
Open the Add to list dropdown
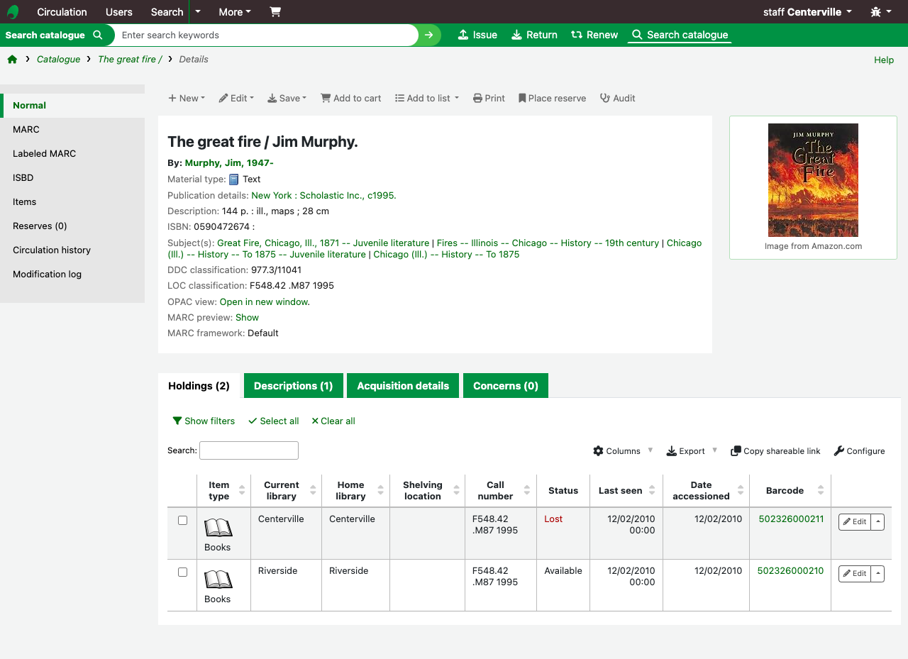tap(427, 98)
